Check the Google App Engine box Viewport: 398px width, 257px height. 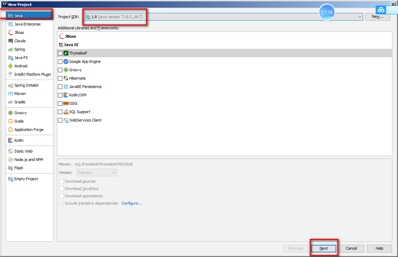point(60,61)
